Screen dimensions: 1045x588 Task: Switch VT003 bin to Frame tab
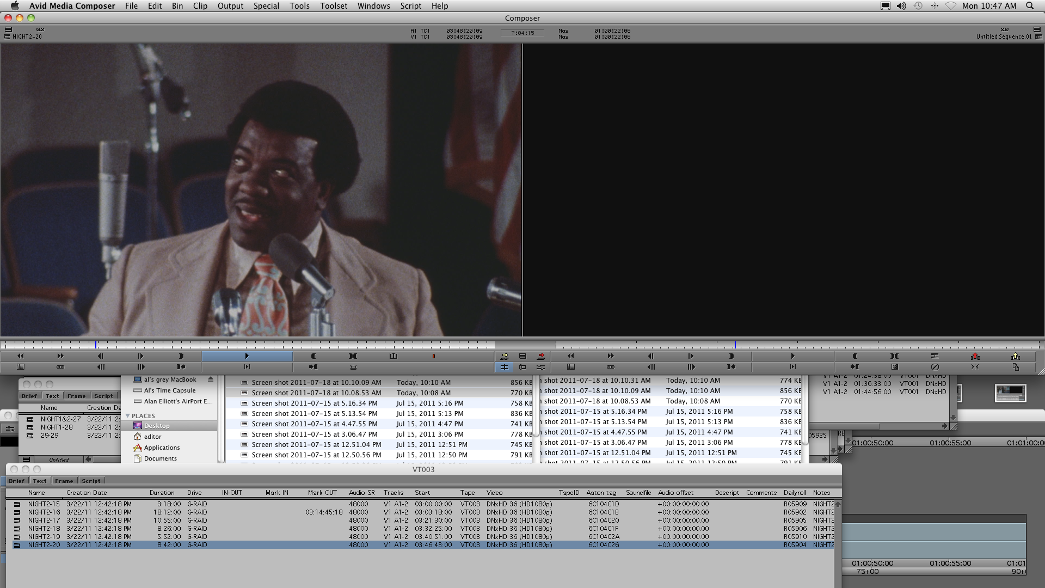tap(64, 481)
